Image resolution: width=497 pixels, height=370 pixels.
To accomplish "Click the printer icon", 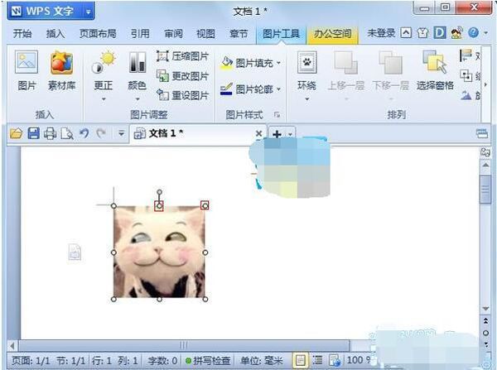I will [x=50, y=133].
